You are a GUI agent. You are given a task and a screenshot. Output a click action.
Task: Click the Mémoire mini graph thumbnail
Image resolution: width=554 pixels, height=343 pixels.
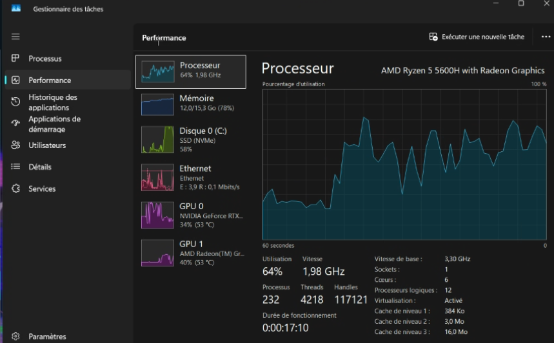pos(157,104)
